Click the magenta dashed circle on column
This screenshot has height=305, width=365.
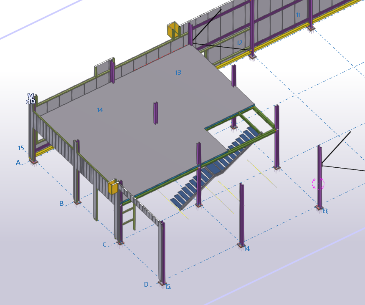(x=318, y=183)
